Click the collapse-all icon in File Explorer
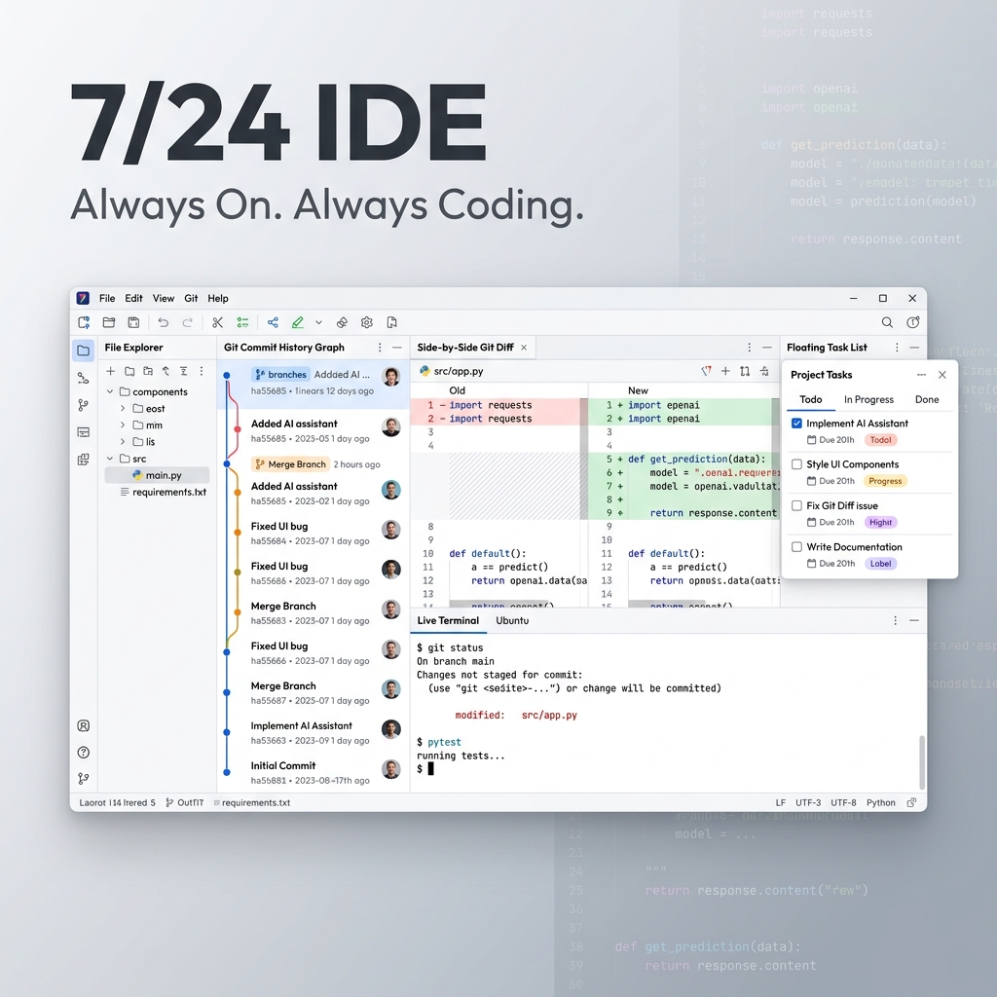 tap(183, 371)
